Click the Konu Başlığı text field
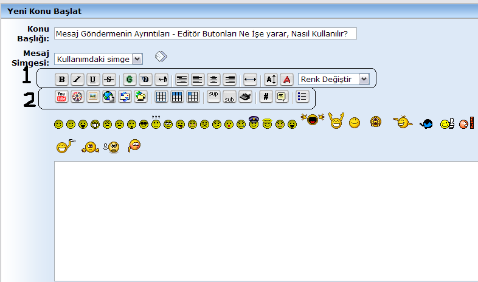 pyautogui.click(x=205, y=34)
